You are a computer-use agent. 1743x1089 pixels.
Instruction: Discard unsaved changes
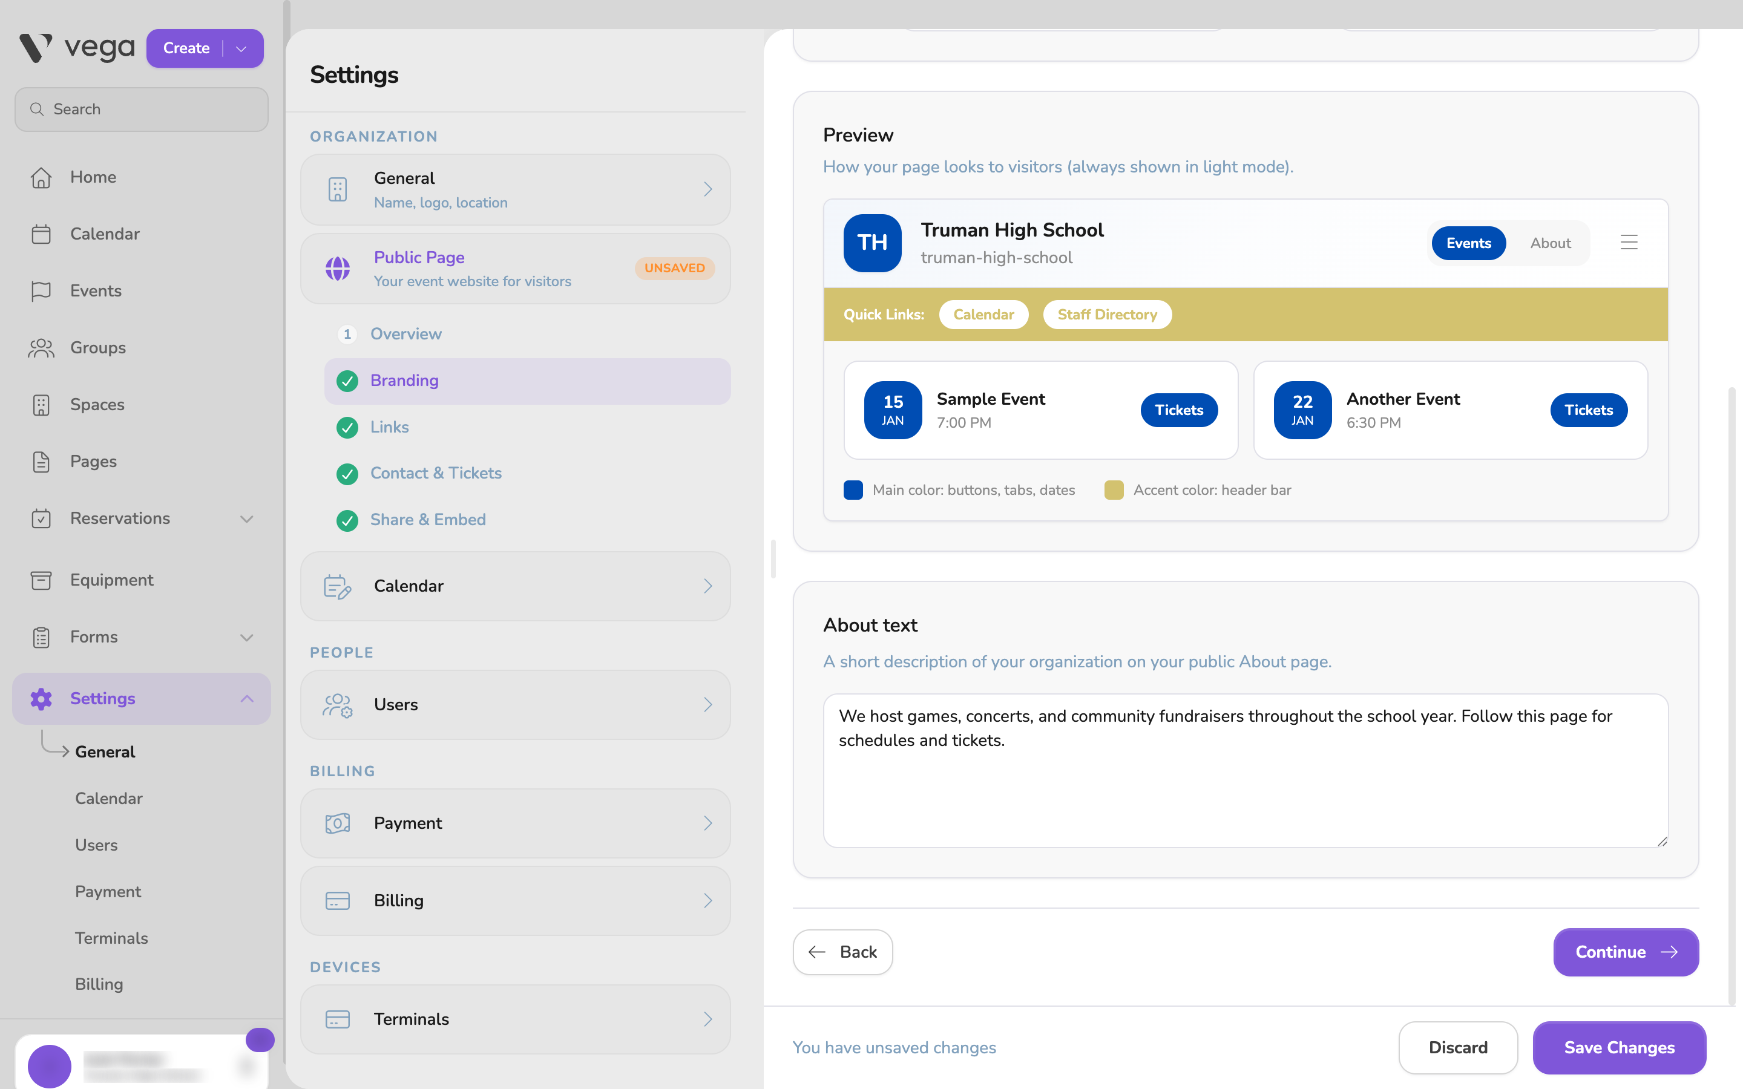pos(1458,1048)
